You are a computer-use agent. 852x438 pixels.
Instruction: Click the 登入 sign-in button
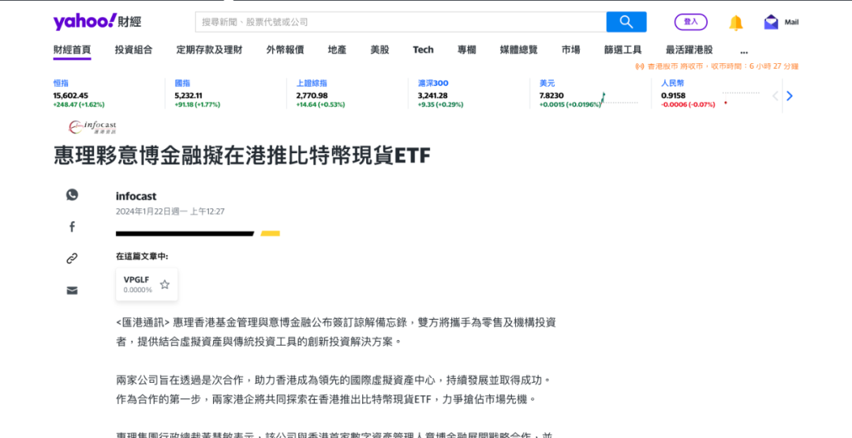690,22
